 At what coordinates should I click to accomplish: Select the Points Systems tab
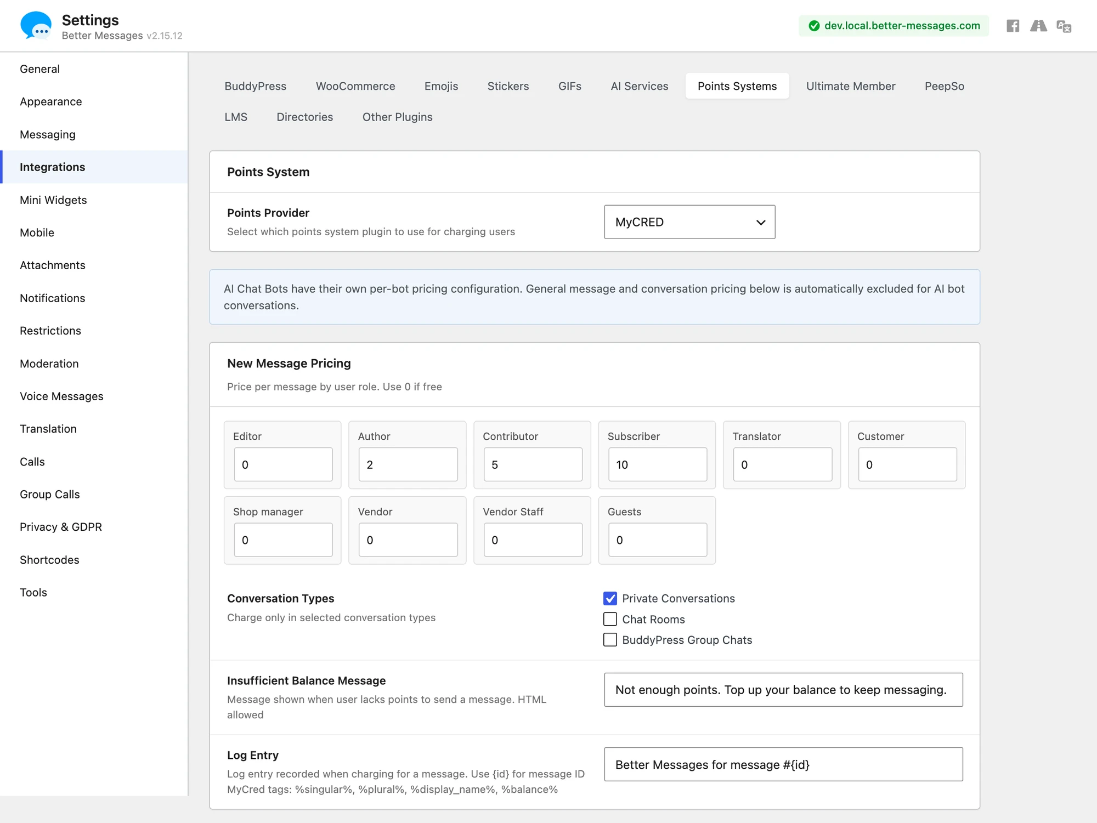click(x=737, y=86)
